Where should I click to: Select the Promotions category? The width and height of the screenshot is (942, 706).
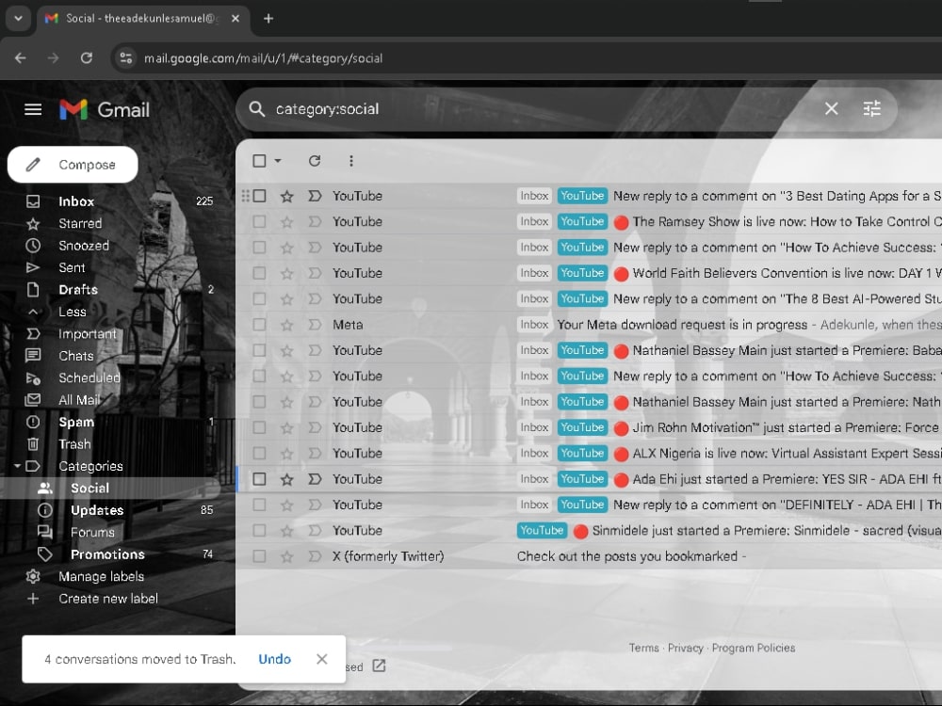point(107,554)
